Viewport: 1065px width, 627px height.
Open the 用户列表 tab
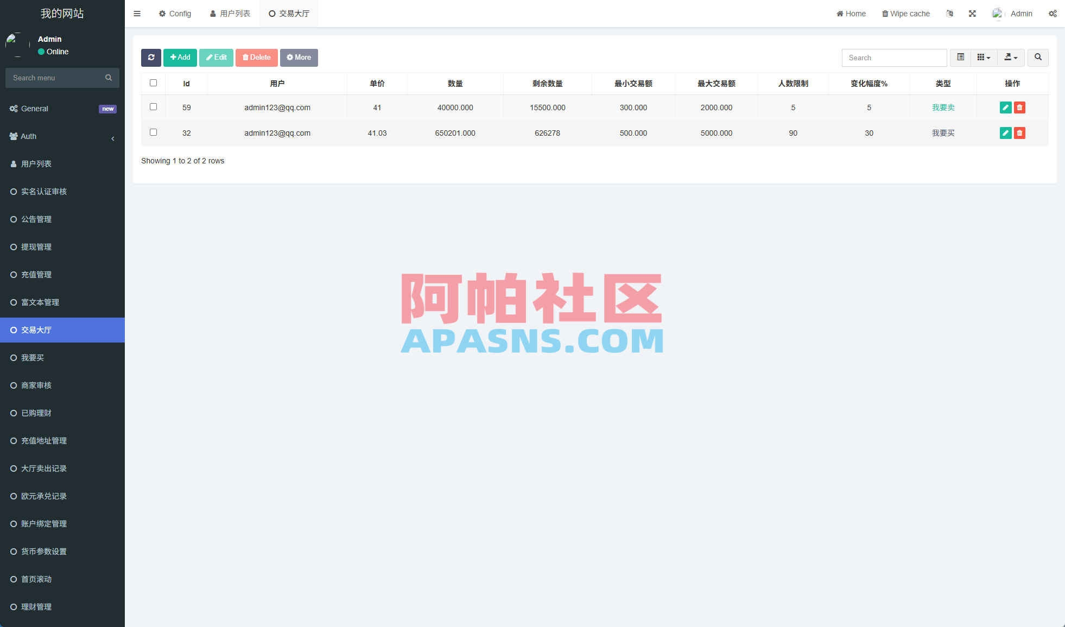[x=230, y=13]
